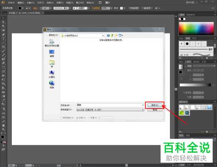217x167 pixels.
Task: Select the Eraser tool
Action: tap(3, 63)
